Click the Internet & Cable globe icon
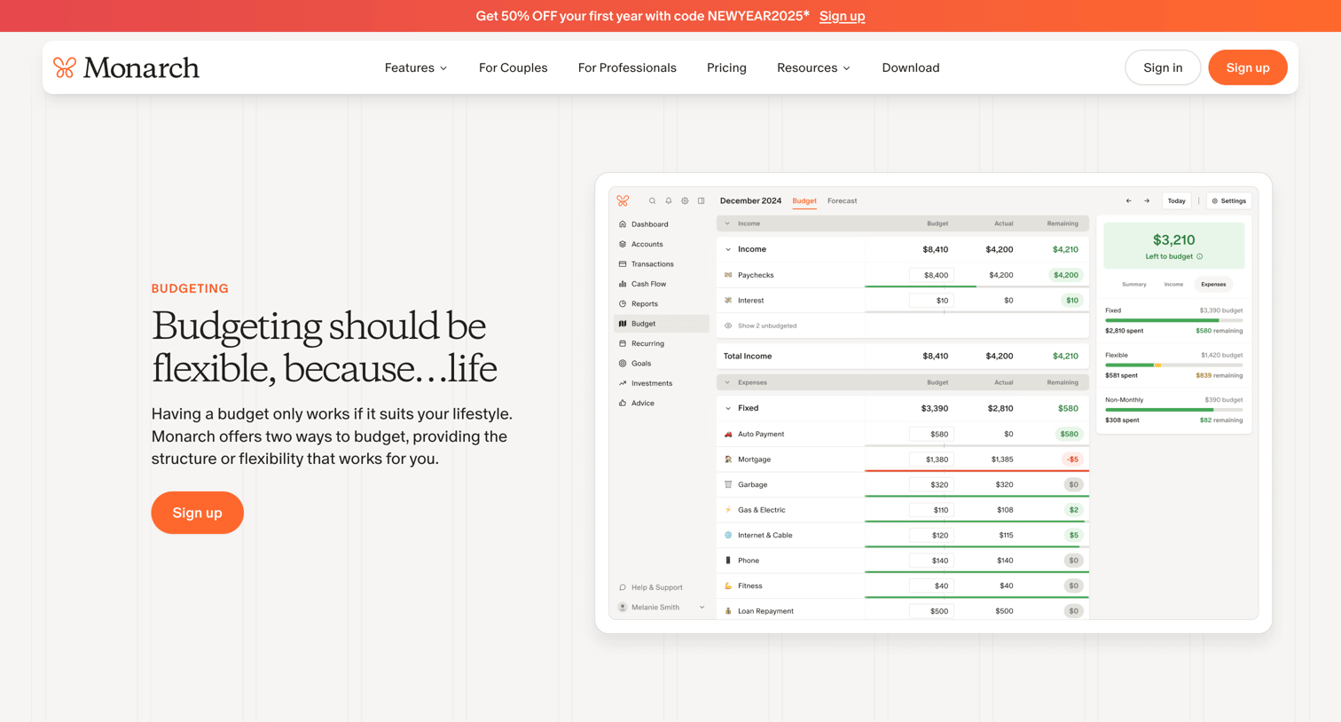The width and height of the screenshot is (1341, 722). click(x=728, y=535)
